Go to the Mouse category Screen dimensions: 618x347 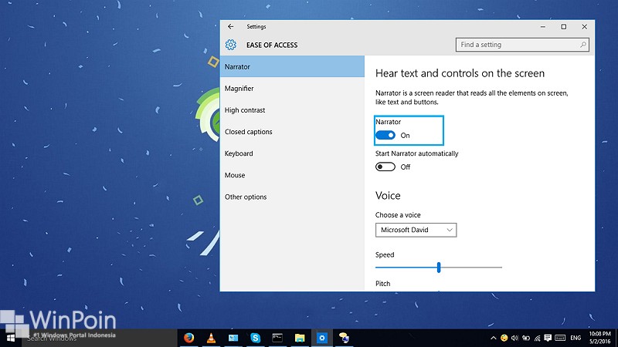click(x=292, y=175)
